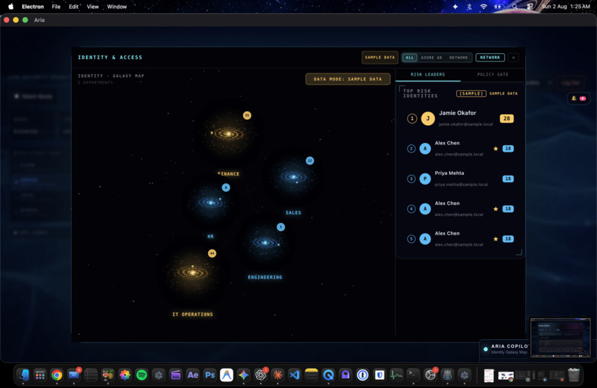This screenshot has width=597, height=388.
Task: Switch to the RISK LEADERS tab
Action: (427, 74)
